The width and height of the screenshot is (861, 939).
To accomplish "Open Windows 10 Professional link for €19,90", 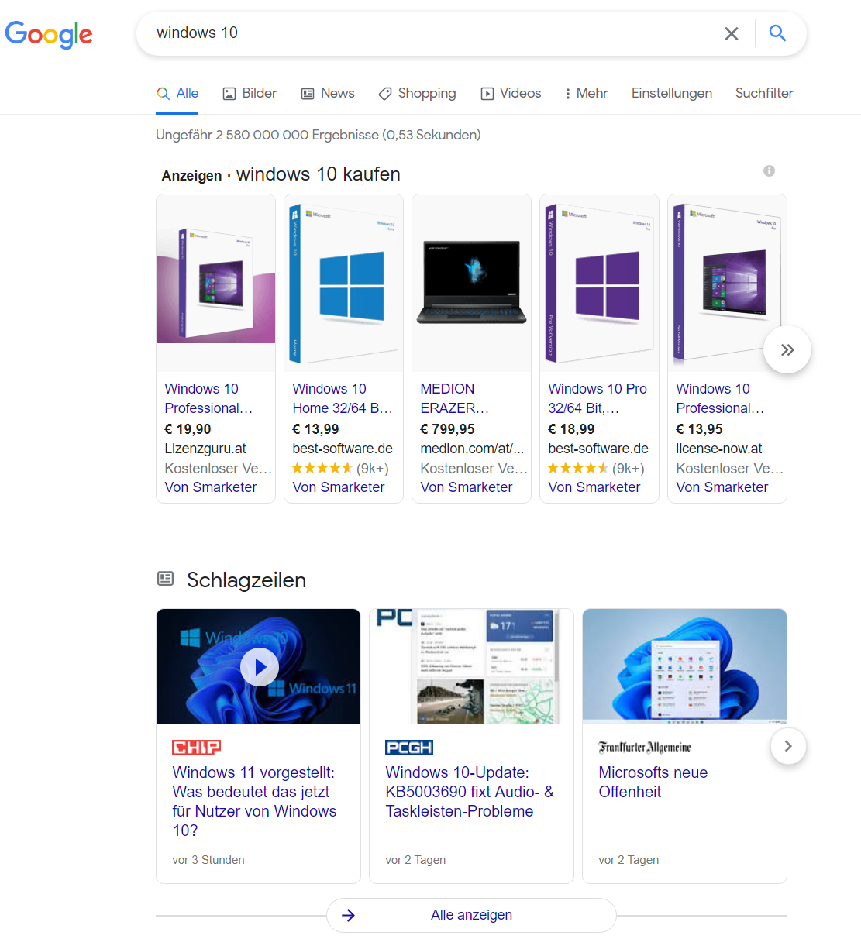I will coord(208,398).
